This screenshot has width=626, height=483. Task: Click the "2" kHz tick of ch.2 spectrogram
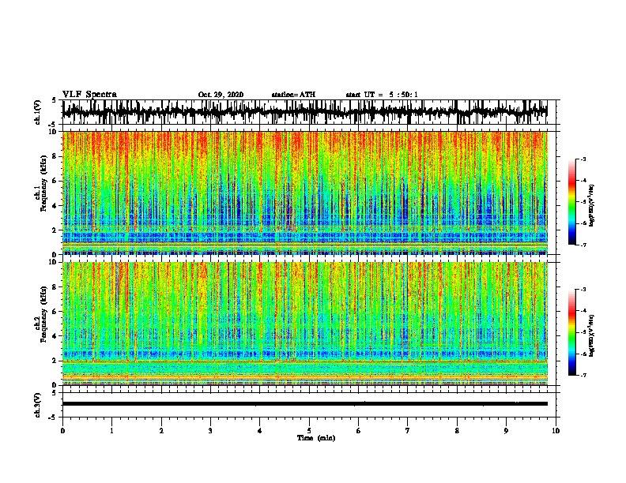coord(55,361)
